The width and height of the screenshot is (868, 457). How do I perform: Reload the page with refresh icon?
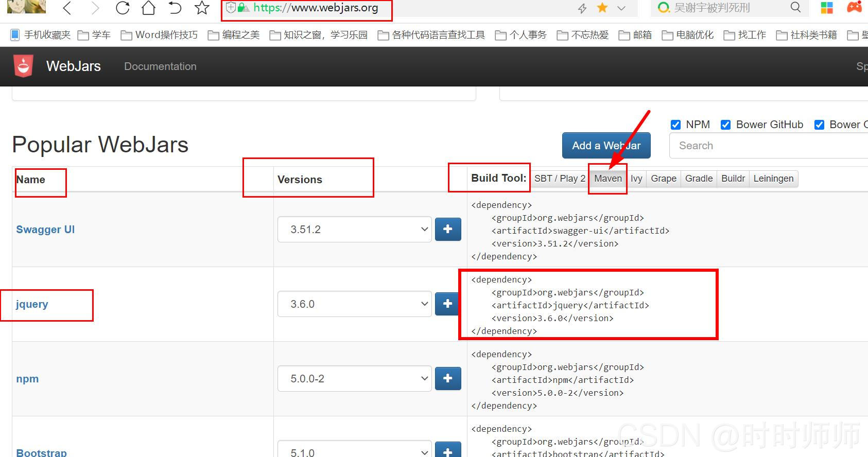click(x=123, y=8)
